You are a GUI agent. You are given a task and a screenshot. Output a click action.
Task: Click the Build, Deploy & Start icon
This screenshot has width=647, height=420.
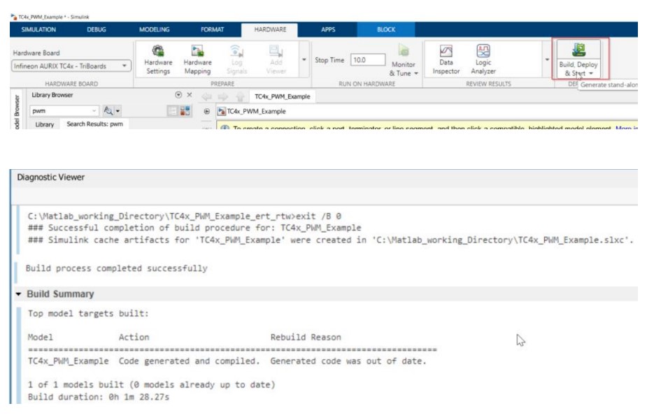[x=578, y=50]
